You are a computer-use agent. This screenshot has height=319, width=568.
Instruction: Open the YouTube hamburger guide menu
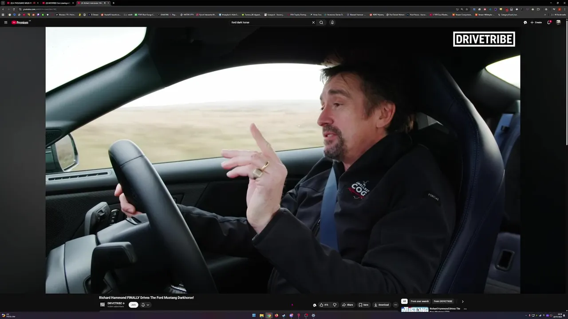pos(6,22)
